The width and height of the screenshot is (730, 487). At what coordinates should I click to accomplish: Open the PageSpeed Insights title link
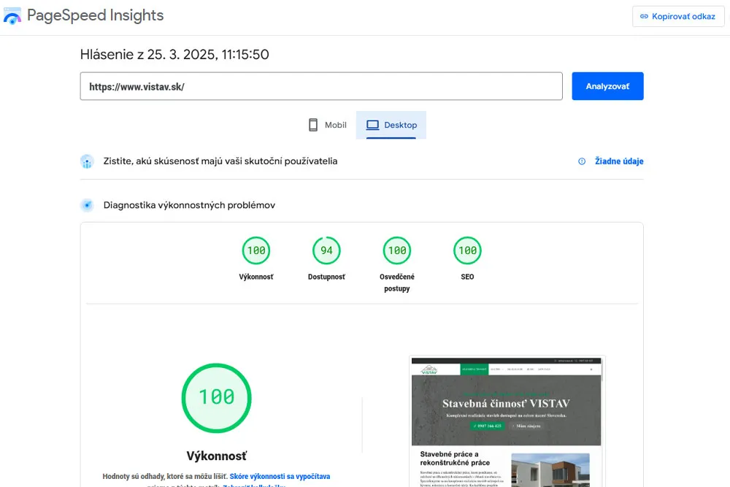(x=95, y=15)
